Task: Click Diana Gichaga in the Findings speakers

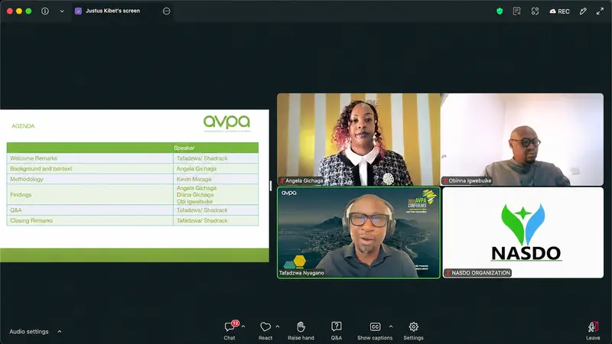Action: (195, 195)
